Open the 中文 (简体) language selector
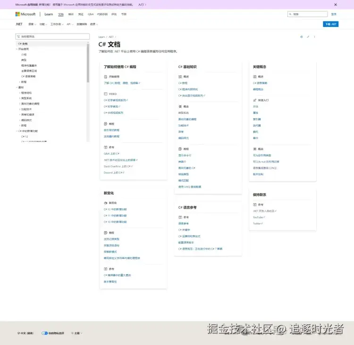Viewport: 354px width, 345px height. pyautogui.click(x=25, y=333)
